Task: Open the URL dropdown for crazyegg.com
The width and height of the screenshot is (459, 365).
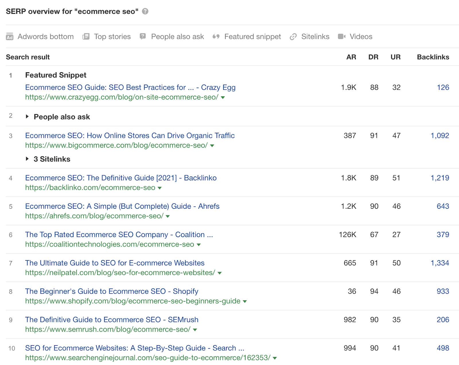Action: 223,97
